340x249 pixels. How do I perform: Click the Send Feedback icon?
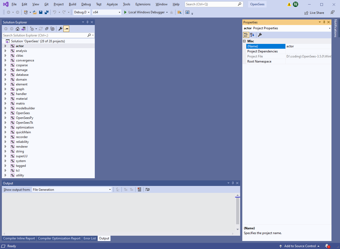point(333,12)
